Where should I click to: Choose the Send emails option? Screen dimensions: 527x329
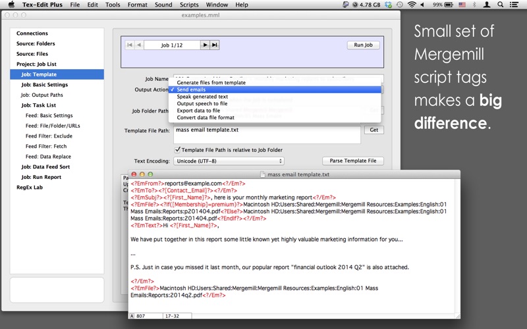click(275, 89)
